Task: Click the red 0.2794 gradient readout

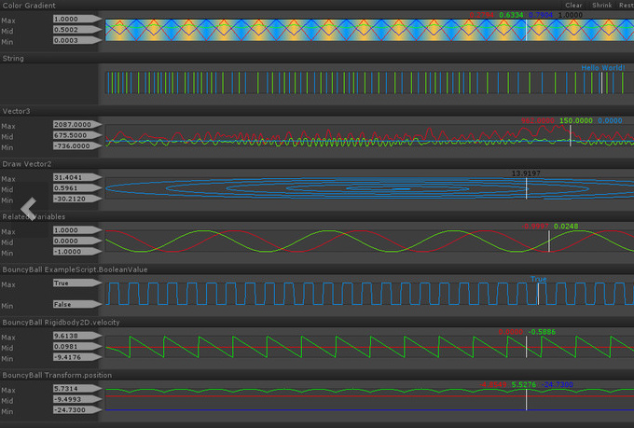Action: click(482, 15)
